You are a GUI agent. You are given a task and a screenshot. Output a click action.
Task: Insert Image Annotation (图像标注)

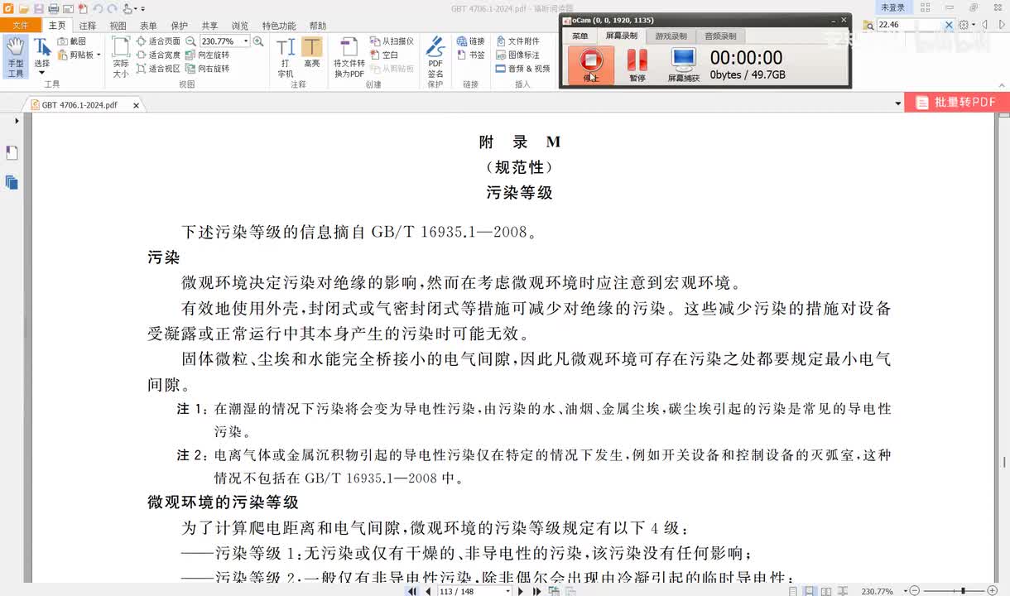click(518, 55)
